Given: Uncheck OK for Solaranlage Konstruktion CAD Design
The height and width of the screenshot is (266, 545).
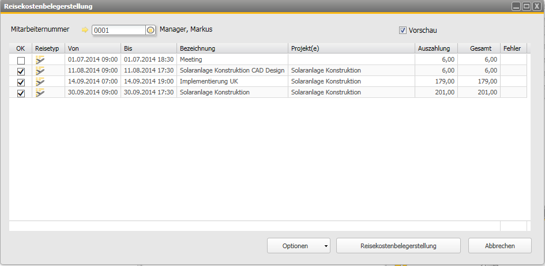Looking at the screenshot, I should click(21, 71).
